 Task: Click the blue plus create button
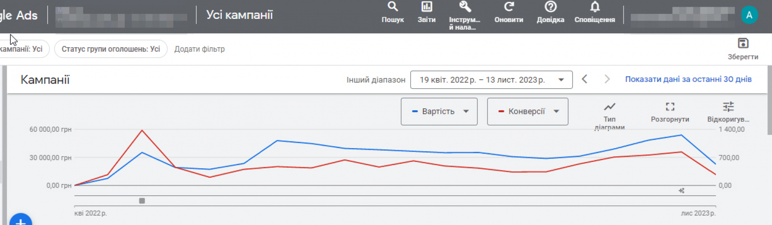[x=21, y=220]
